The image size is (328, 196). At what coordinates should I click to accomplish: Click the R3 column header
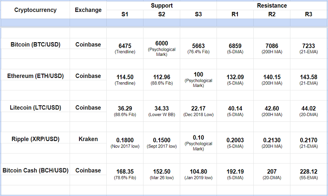click(x=309, y=14)
